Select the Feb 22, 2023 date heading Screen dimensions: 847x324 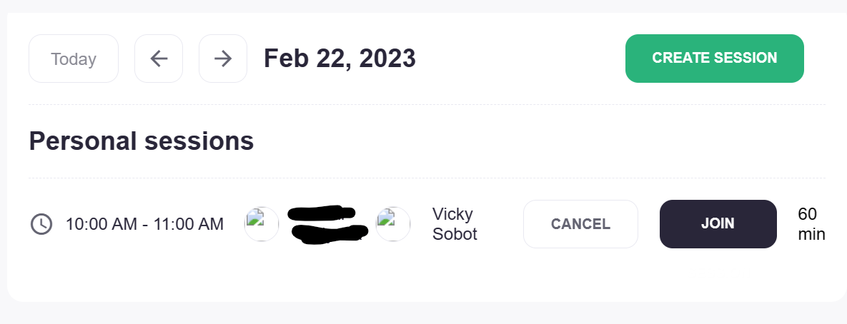tap(340, 59)
